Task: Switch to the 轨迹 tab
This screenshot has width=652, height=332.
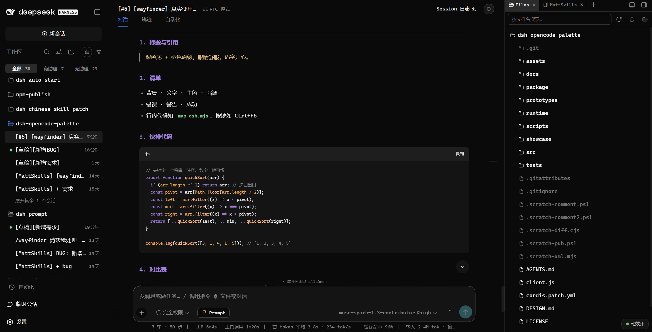Action: point(146,19)
